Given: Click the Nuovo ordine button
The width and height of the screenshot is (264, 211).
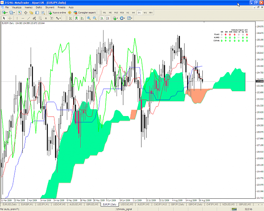Looking at the screenshot, I should tap(57, 13).
